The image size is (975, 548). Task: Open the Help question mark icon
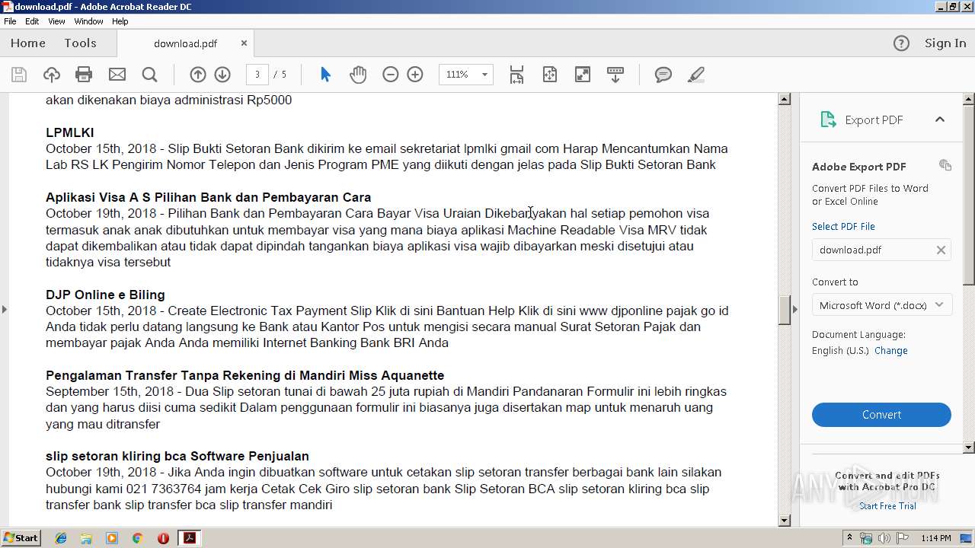pos(901,43)
